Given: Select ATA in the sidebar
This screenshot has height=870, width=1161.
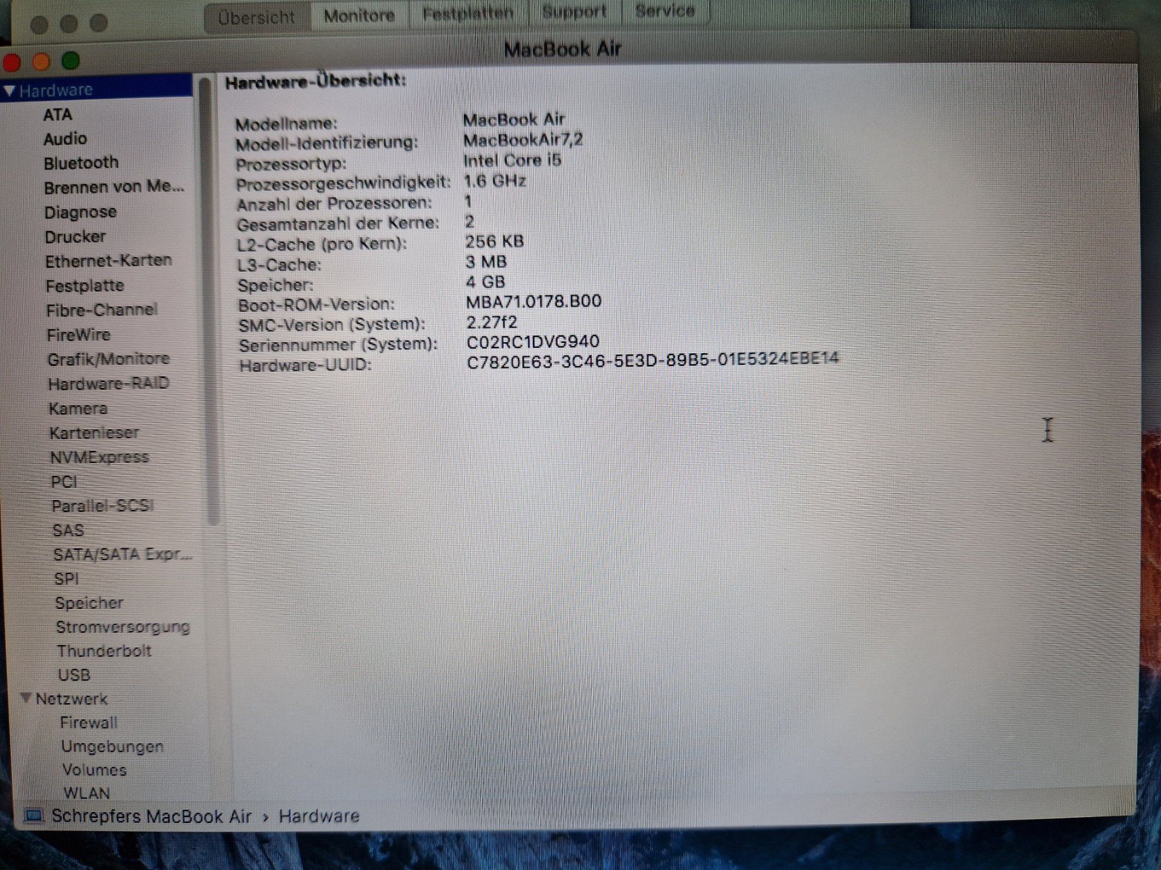Looking at the screenshot, I should 57,115.
